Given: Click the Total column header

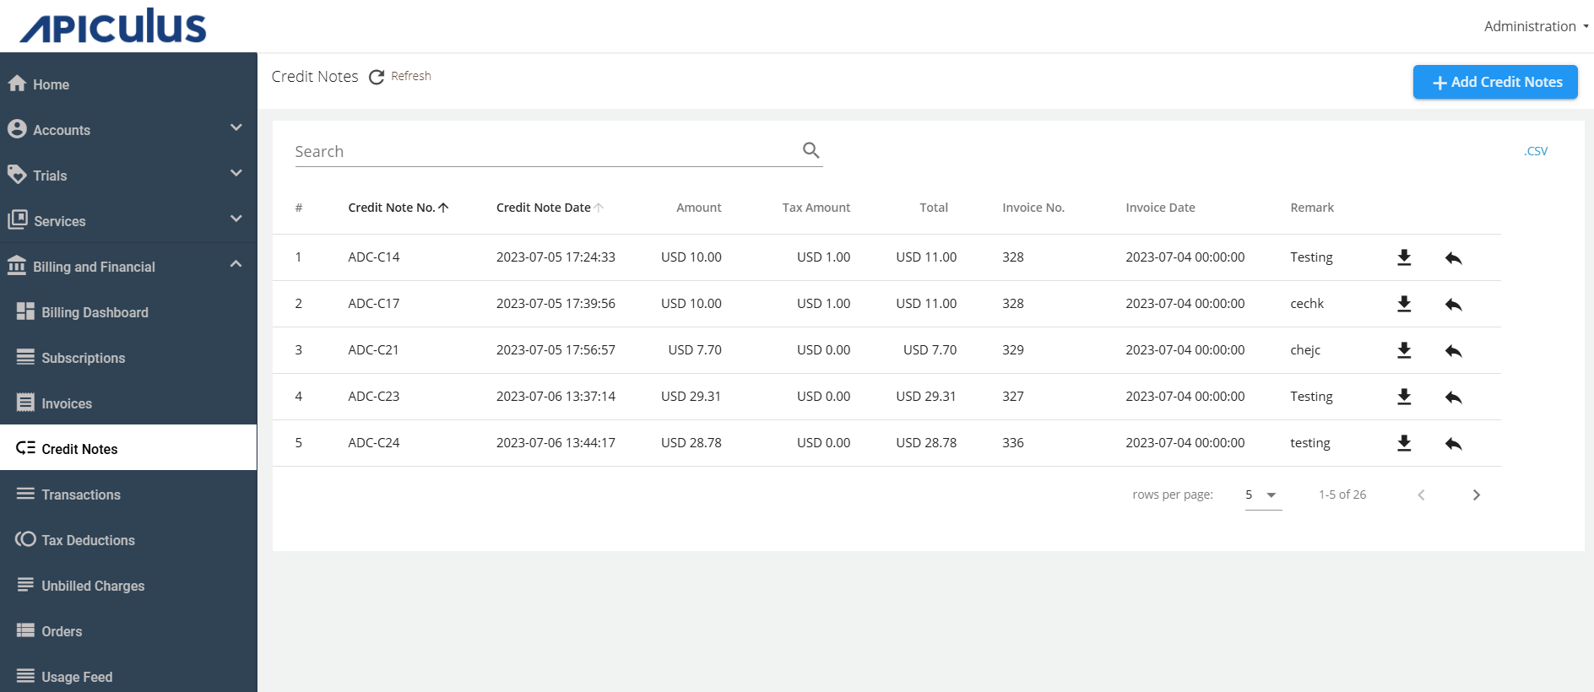Looking at the screenshot, I should 934,208.
